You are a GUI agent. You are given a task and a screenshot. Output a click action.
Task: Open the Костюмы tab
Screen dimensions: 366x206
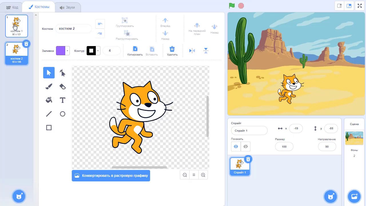point(39,7)
